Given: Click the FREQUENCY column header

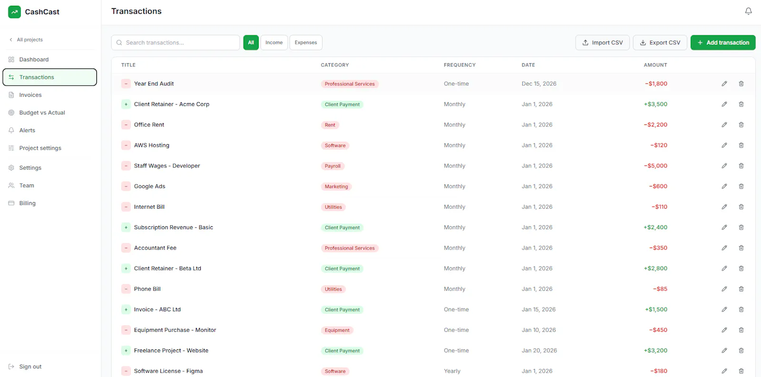Looking at the screenshot, I should coord(460,65).
